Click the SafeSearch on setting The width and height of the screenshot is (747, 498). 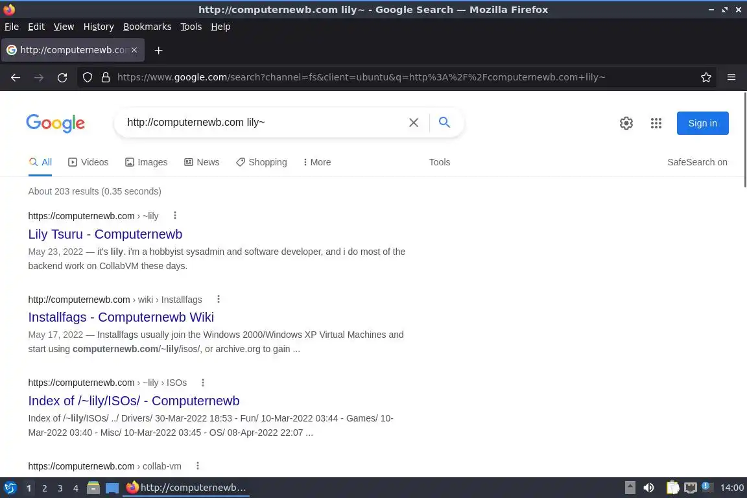point(697,162)
